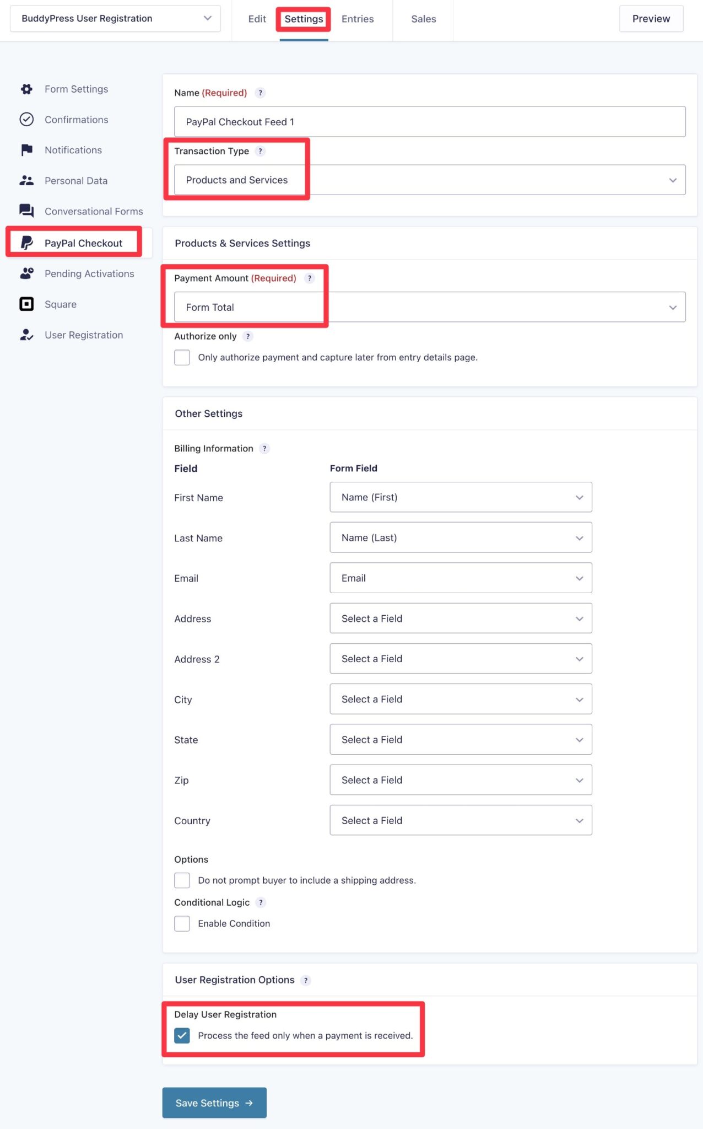Click the Personal Data sidebar icon
This screenshot has height=1129, width=703.
point(26,180)
